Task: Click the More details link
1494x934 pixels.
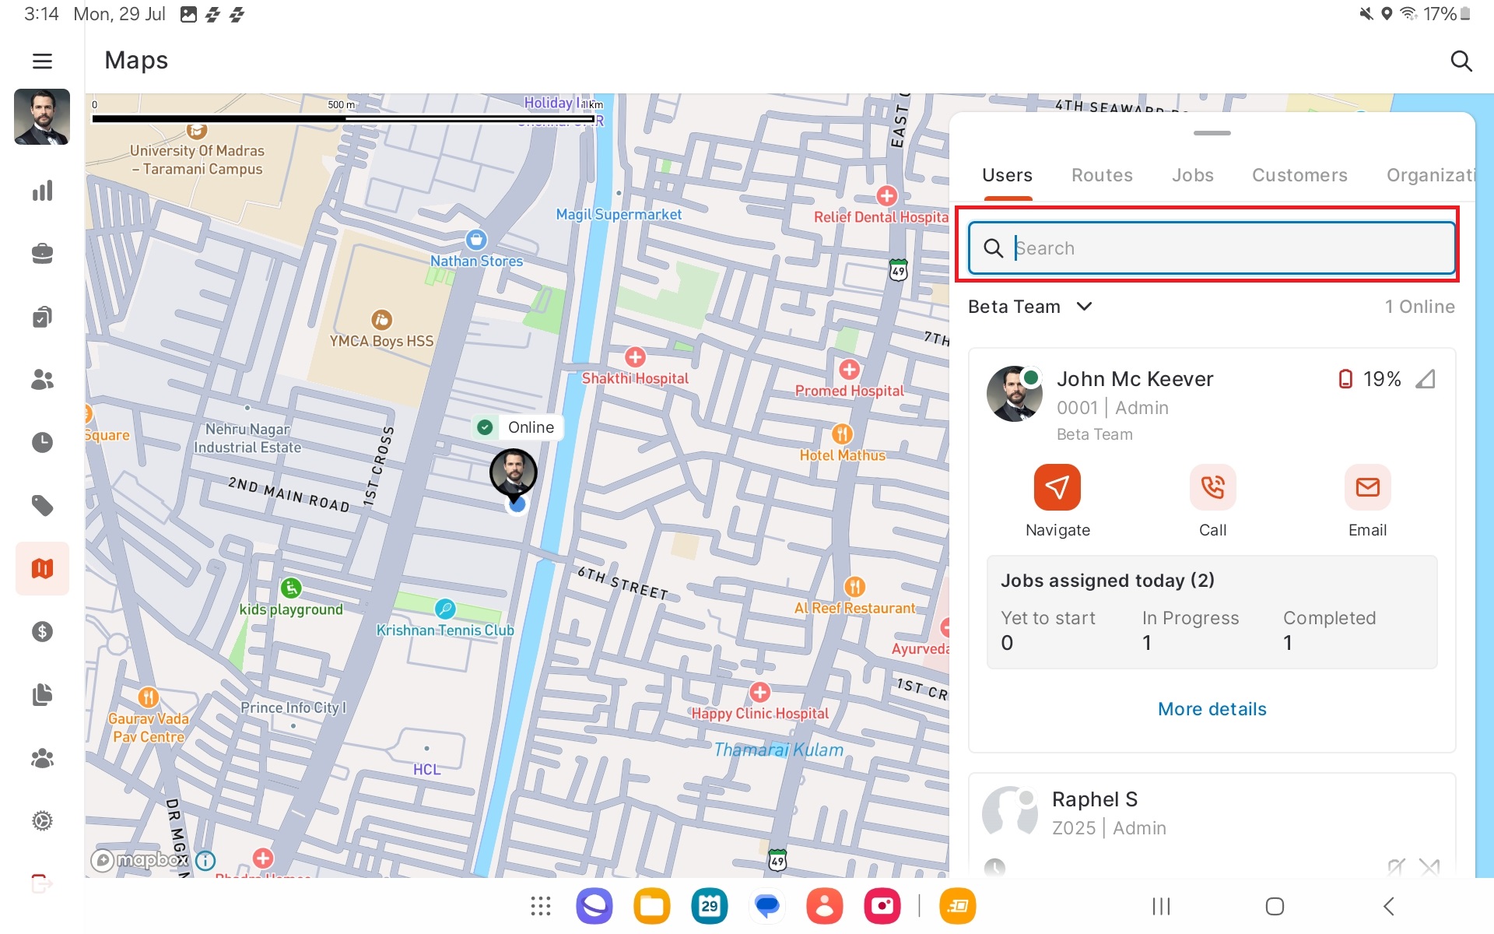Action: click(x=1212, y=709)
